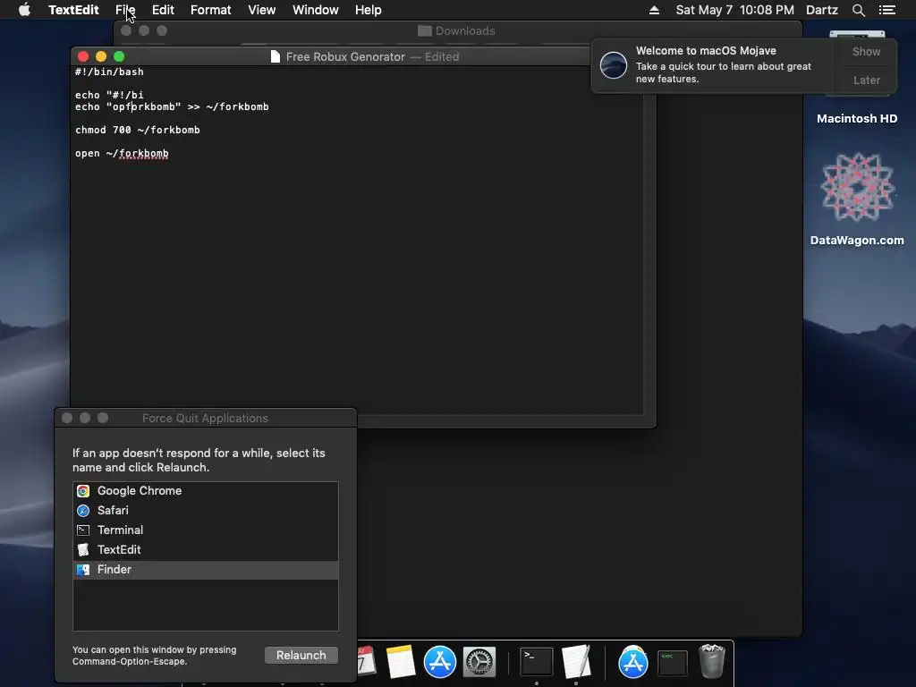Open the Format menu
This screenshot has height=687, width=916.
coord(211,10)
